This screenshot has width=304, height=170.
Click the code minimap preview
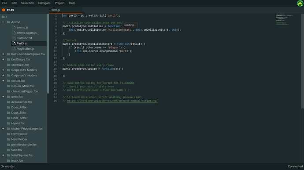tap(285, 19)
